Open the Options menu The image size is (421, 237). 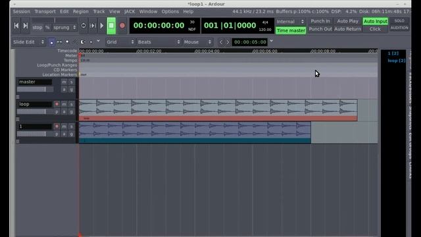click(x=170, y=12)
